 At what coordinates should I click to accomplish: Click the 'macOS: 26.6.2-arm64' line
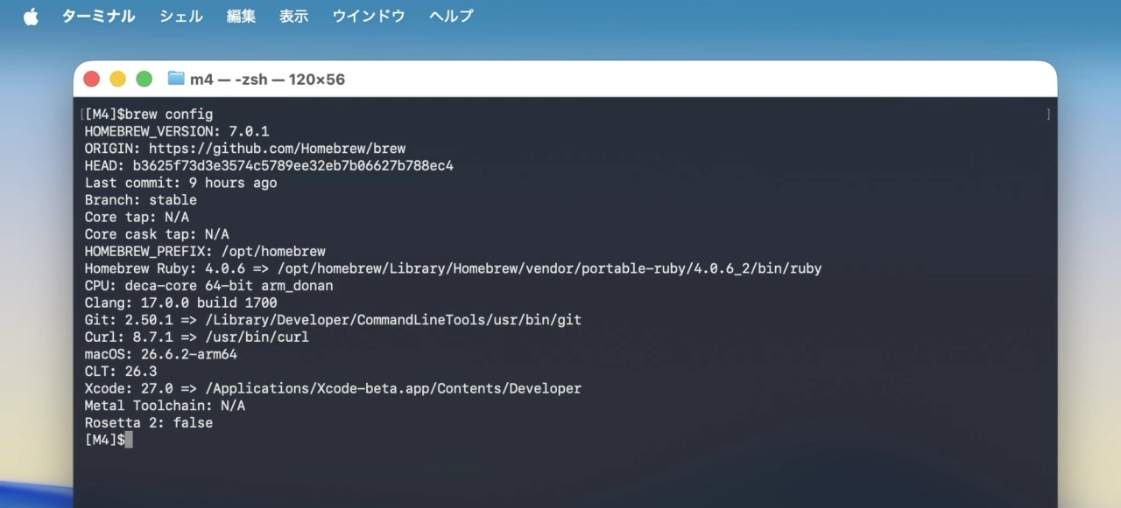160,354
